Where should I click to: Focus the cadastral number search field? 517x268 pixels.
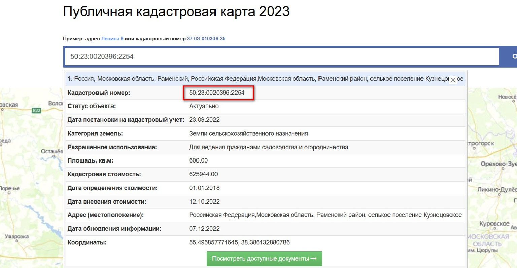point(281,56)
